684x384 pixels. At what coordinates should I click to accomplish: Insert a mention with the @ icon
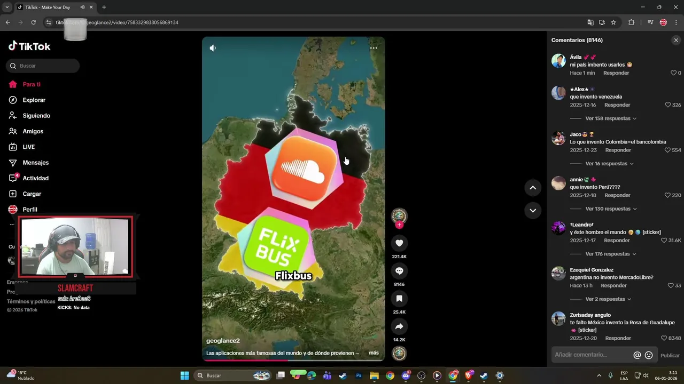coord(637,355)
